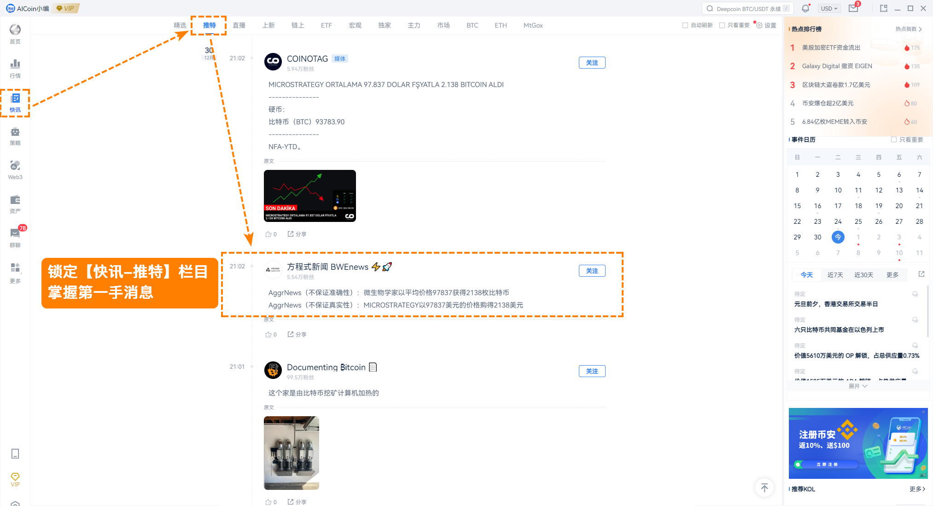The width and height of the screenshot is (933, 506).
Task: Click the layout window icon in title bar
Action: point(883,8)
